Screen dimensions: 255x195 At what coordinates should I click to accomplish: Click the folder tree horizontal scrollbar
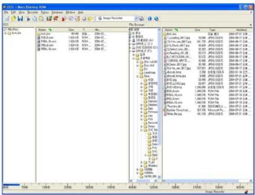point(144,181)
